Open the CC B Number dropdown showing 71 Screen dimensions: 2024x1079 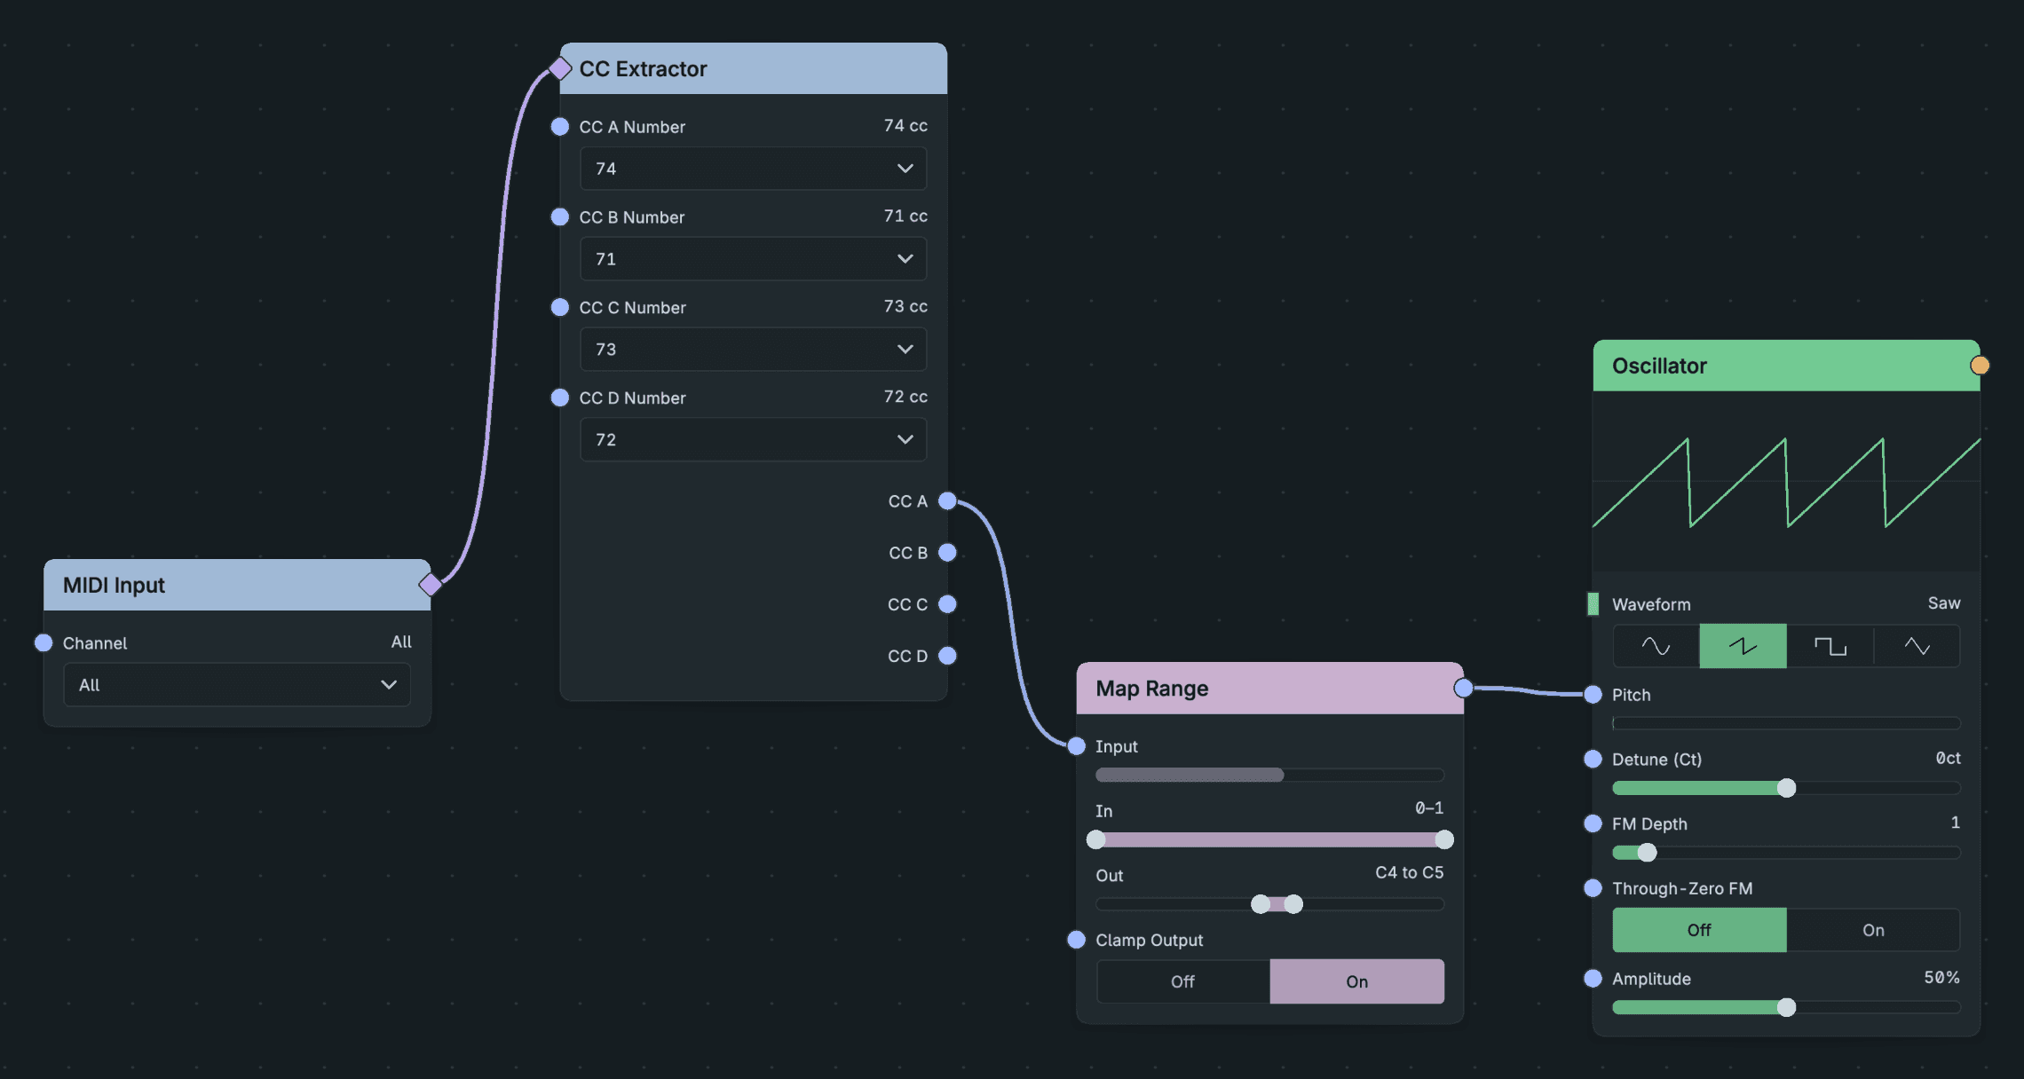coord(753,259)
